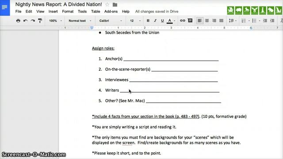
Task: Click the 'Assign roles:' heading
Action: point(103,48)
